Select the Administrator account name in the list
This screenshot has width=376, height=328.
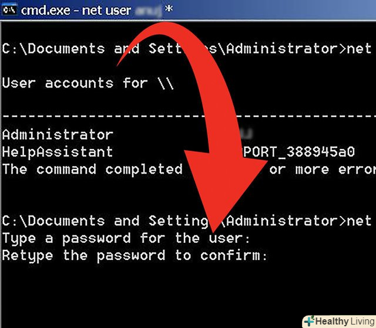58,135
